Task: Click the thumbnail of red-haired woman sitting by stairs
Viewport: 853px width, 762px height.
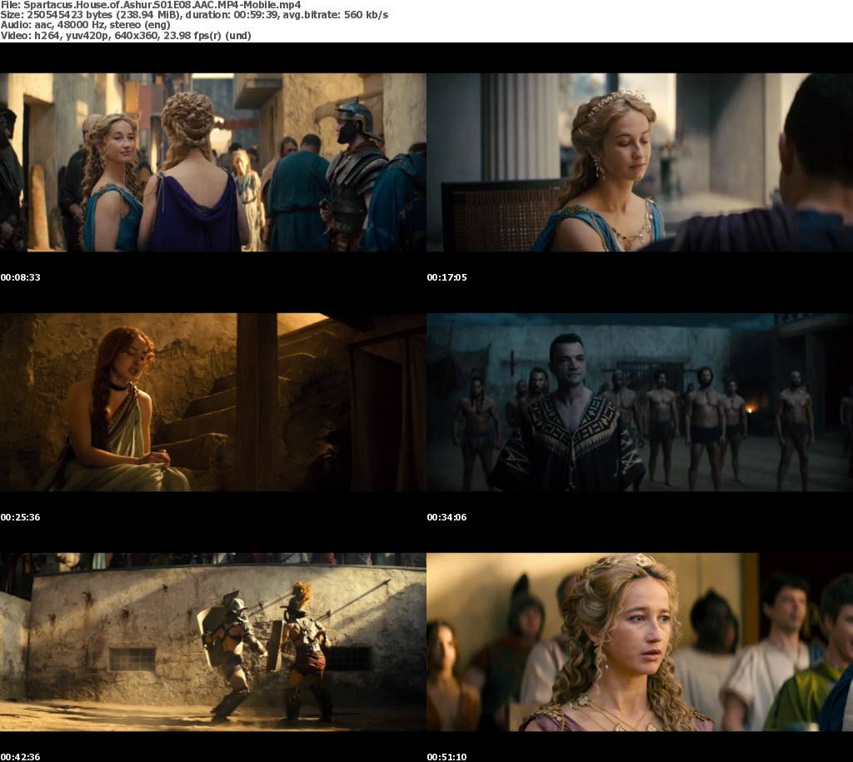Action: (212, 402)
